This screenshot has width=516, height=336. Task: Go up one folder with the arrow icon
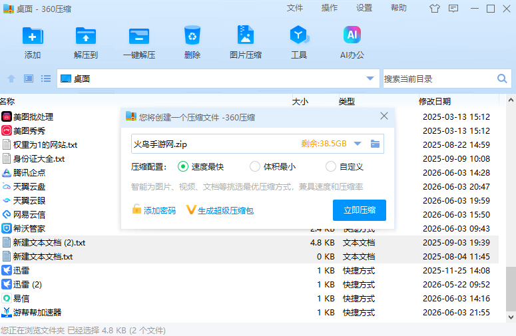click(11, 79)
